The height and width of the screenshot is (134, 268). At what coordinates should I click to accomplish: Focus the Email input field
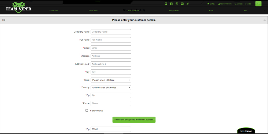coord(111,48)
